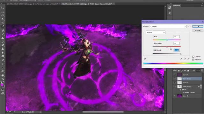
Task: Enable the Colorize checkbox
Action: (193, 57)
